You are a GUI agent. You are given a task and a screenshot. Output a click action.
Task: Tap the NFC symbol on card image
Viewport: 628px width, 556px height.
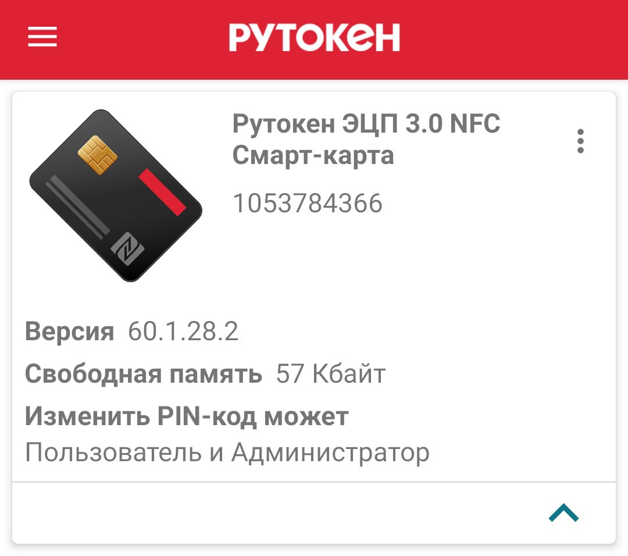(x=127, y=249)
